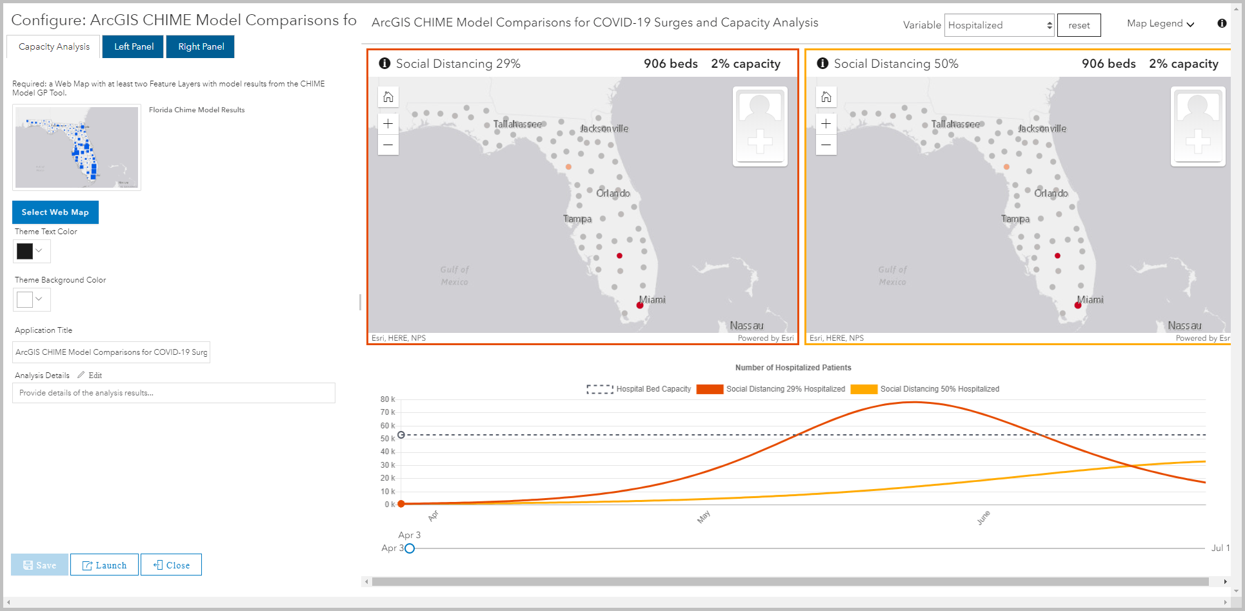Open info for Social Distancing 50% panel

(x=822, y=63)
